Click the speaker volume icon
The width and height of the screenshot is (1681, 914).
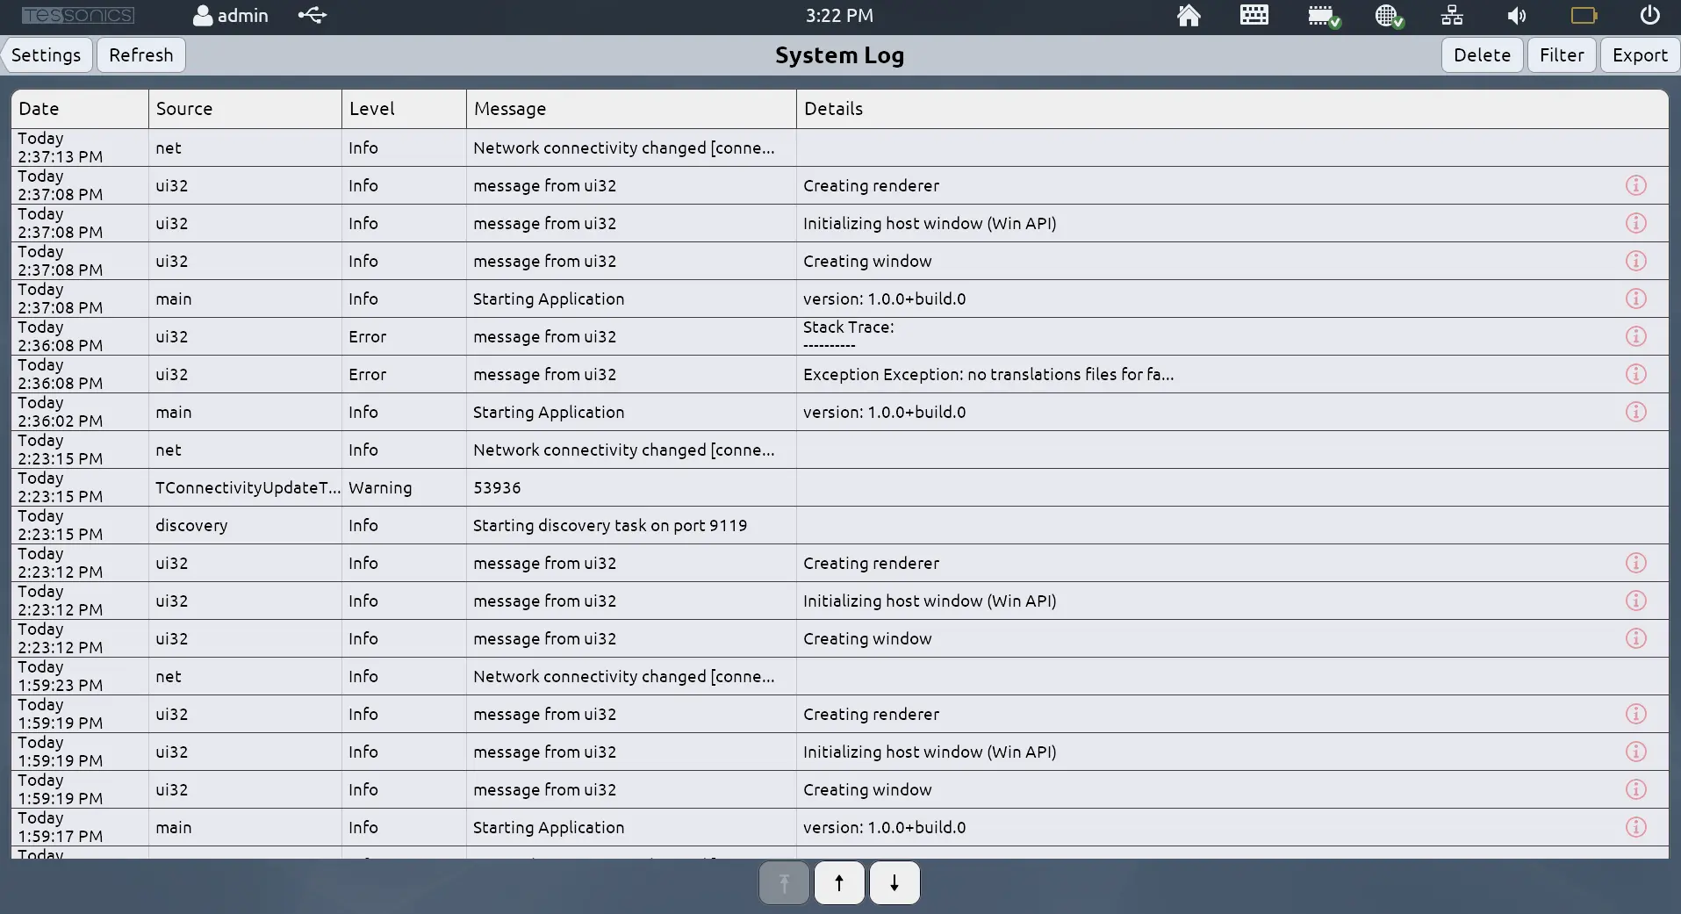(1517, 16)
